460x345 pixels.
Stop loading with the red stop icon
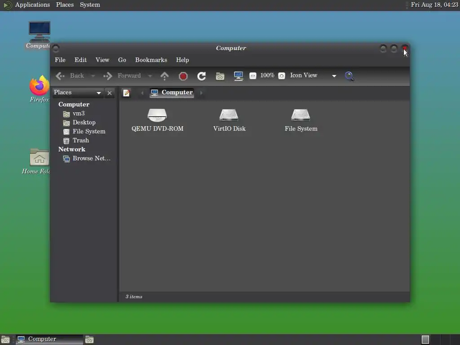183,76
